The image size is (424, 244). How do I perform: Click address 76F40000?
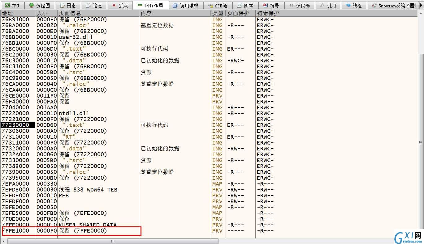pyautogui.click(x=15, y=102)
